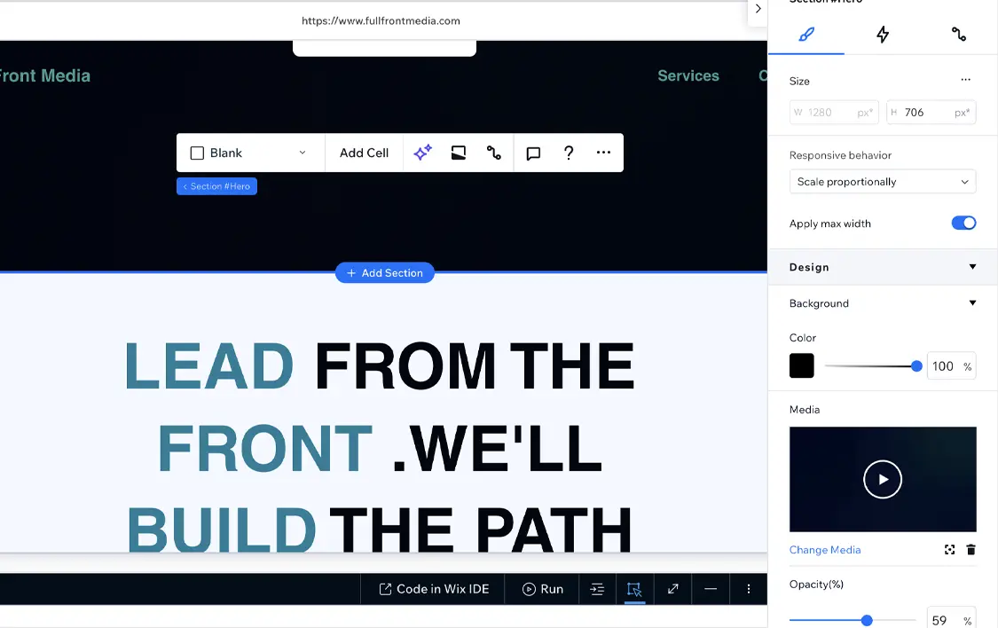Click the color opacity slider handle
This screenshot has height=628, width=998.
[x=916, y=365]
